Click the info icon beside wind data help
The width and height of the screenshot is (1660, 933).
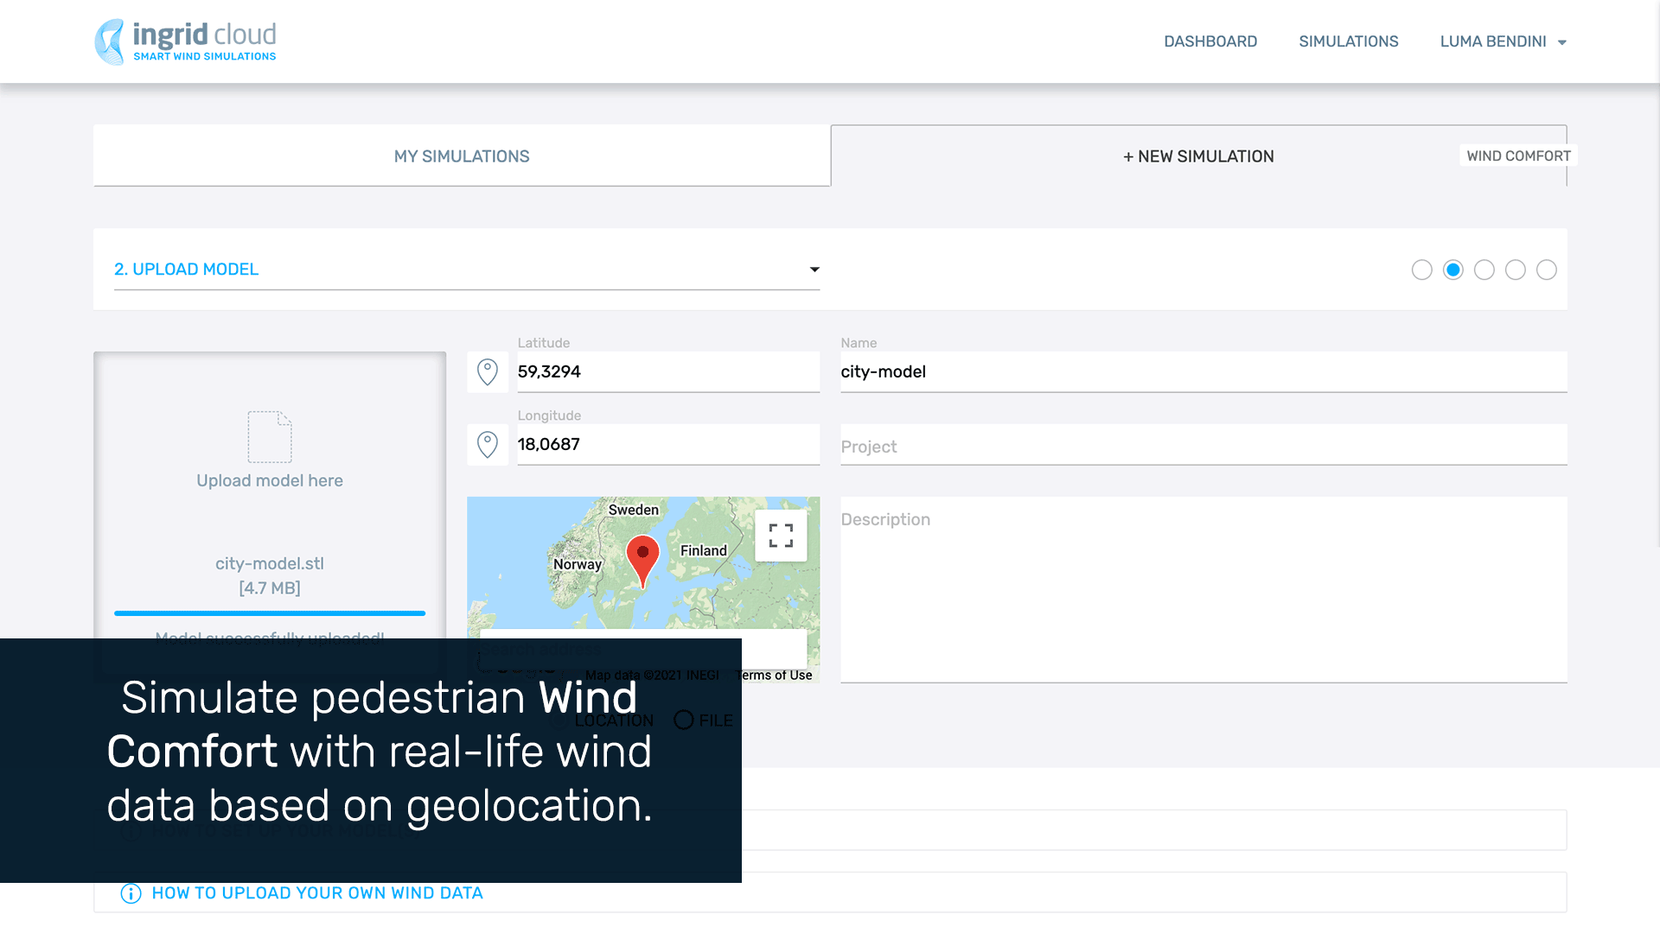pyautogui.click(x=131, y=893)
